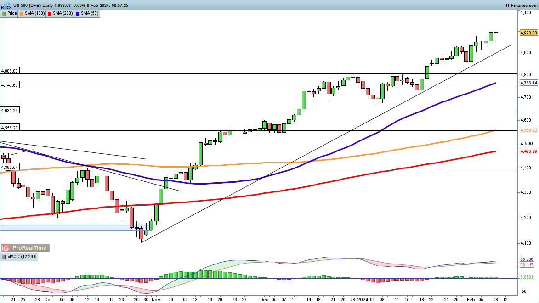Click the green Price color swatch

click(x=4, y=13)
